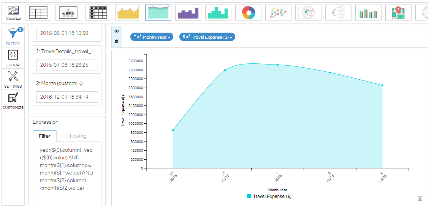
Task: Open the Customize section
Action: (13, 101)
